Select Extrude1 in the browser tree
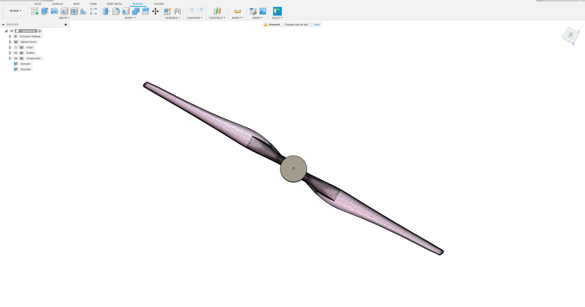Viewport: 585px width, 307px height. tap(25, 64)
